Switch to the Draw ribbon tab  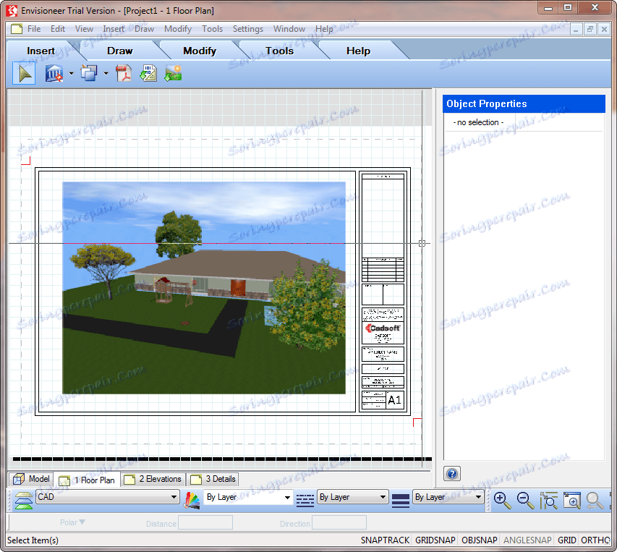tap(120, 51)
